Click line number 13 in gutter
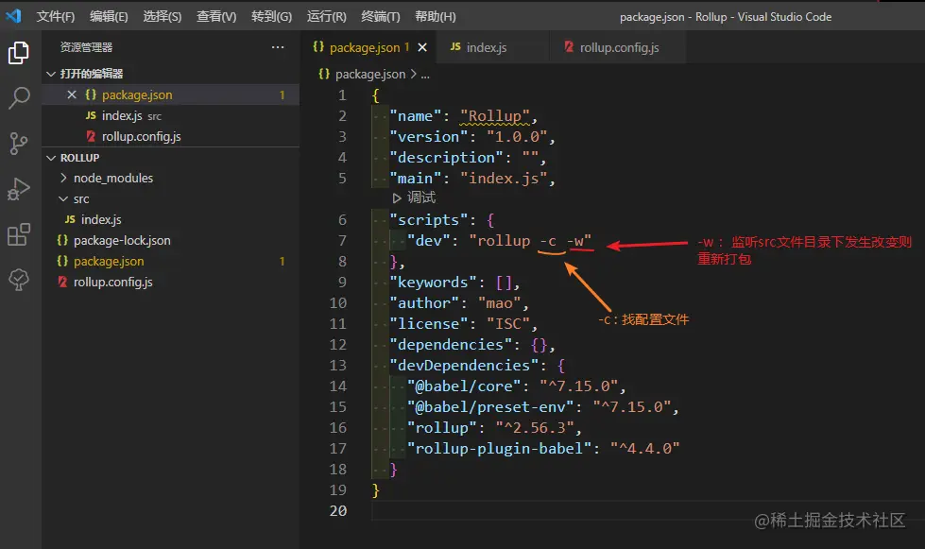This screenshot has width=925, height=549. point(338,366)
